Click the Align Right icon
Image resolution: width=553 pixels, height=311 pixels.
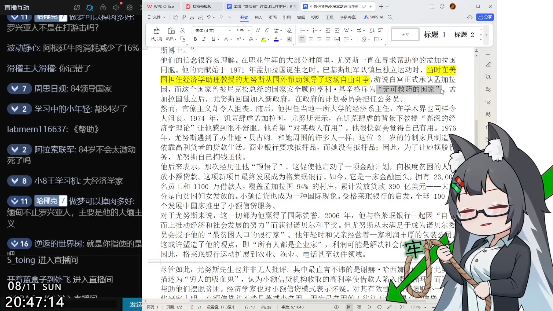tap(319, 39)
